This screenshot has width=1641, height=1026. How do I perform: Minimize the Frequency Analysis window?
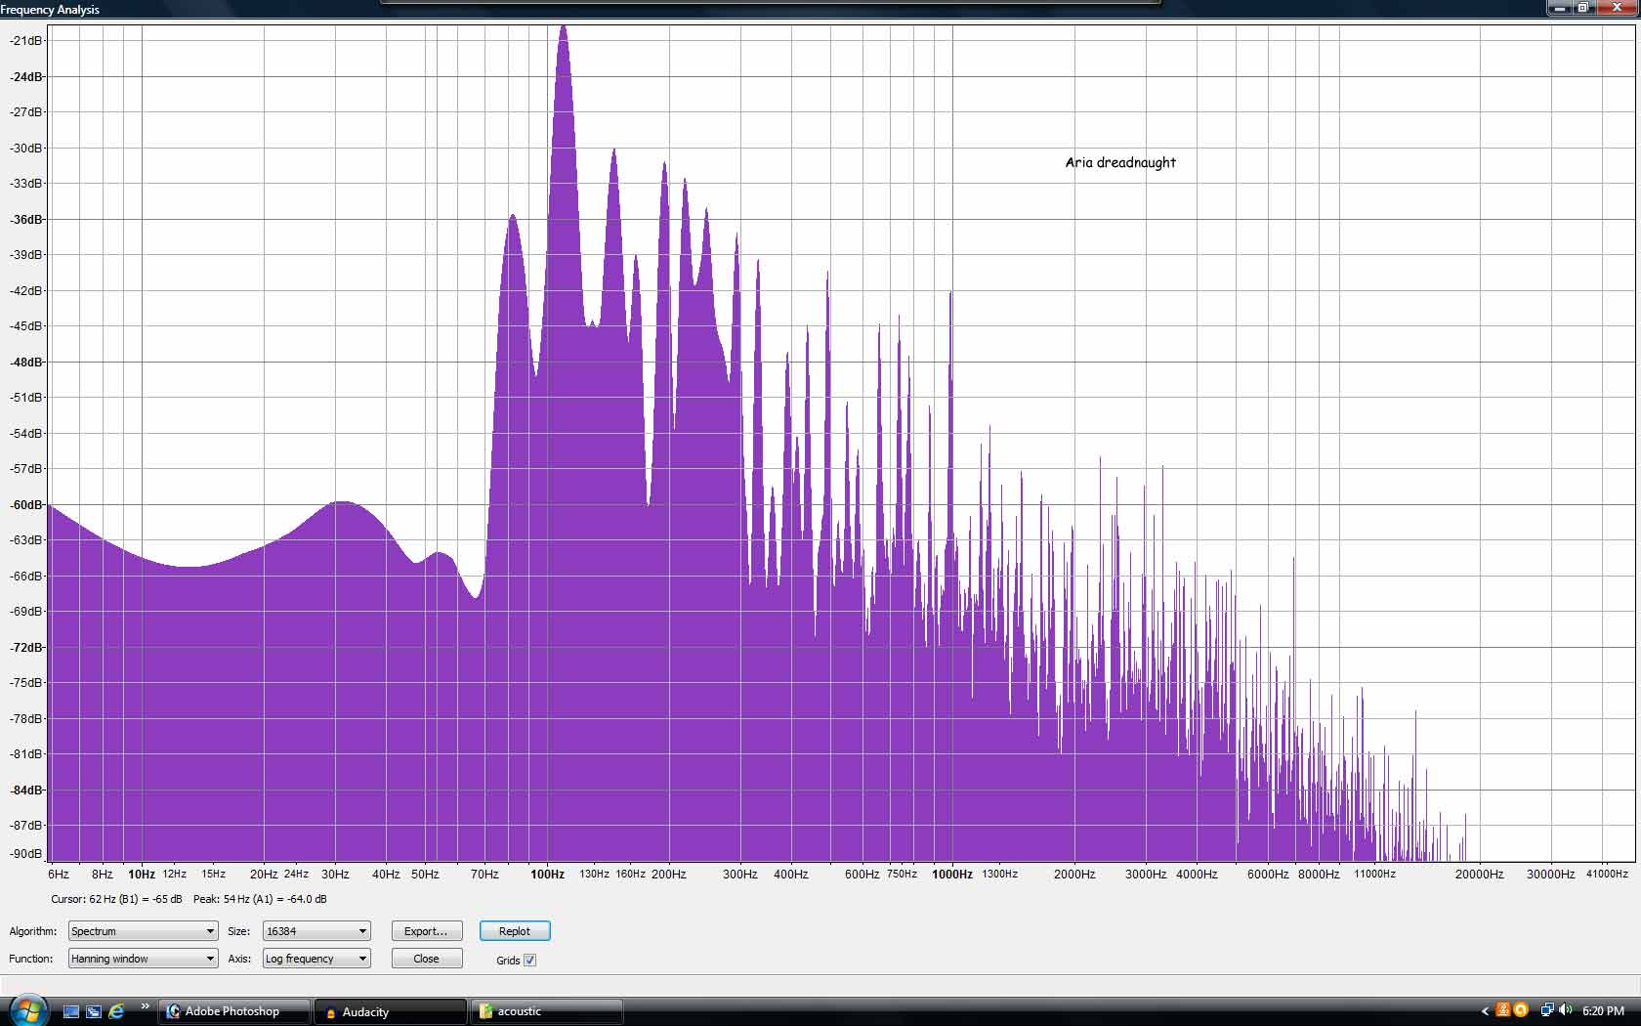(x=1559, y=8)
